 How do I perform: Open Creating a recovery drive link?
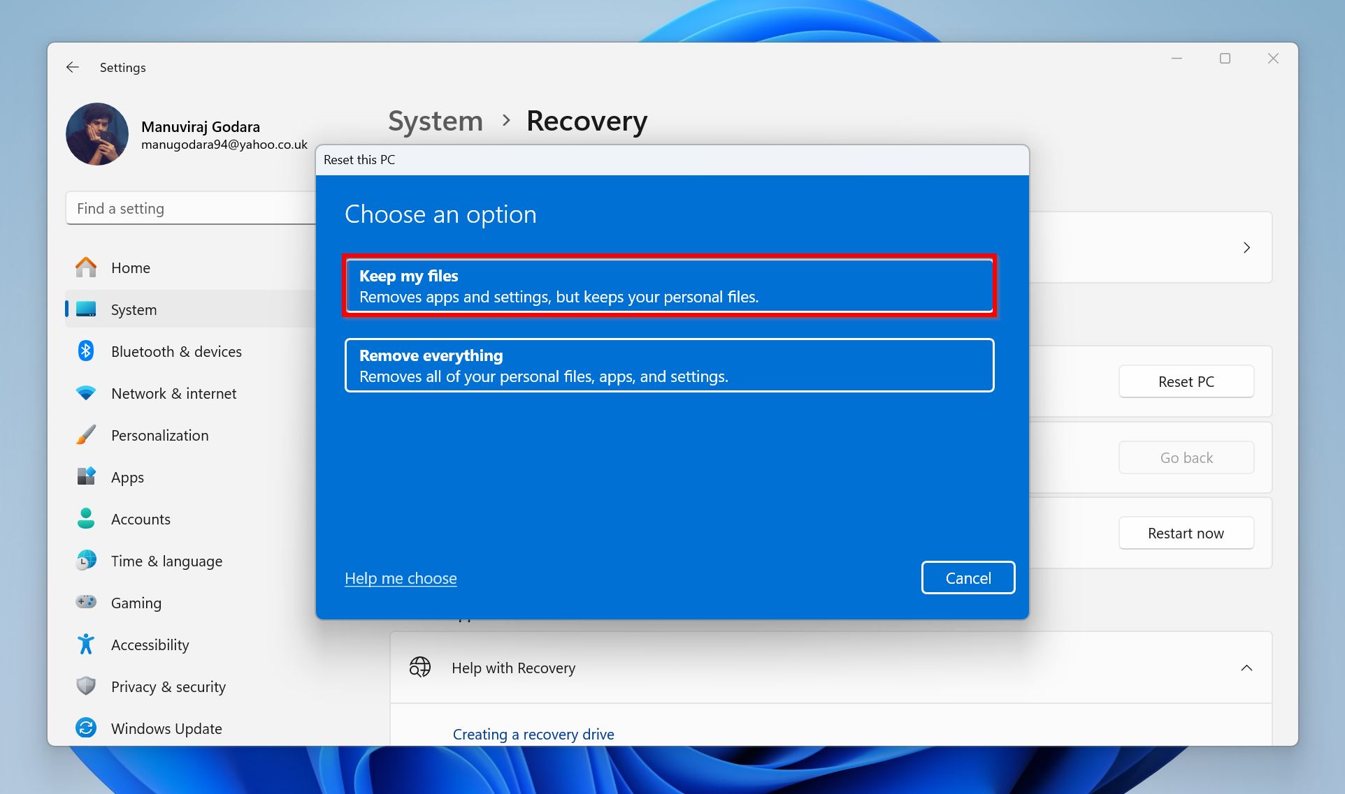[533, 734]
